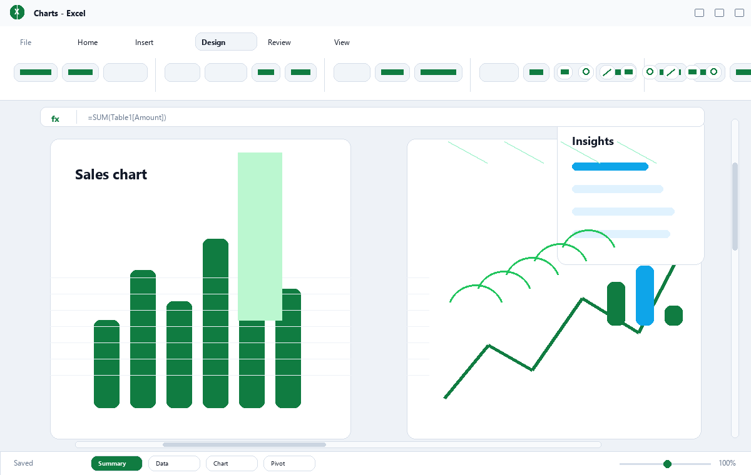
Task: Go to the Review ribbon tab
Action: pyautogui.click(x=279, y=42)
